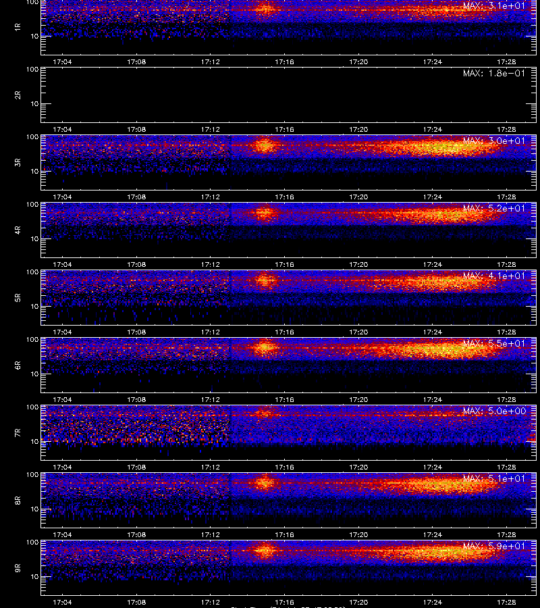The image size is (540, 608).
Task: Select the 8R panel axis label
Action: (x=18, y=500)
